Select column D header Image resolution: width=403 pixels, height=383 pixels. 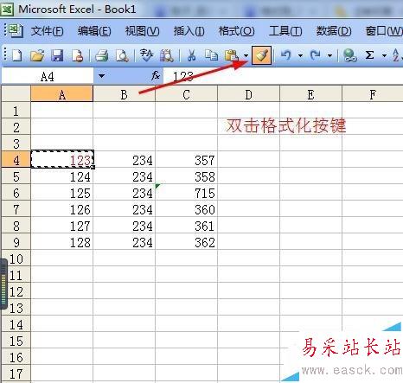pyautogui.click(x=248, y=94)
